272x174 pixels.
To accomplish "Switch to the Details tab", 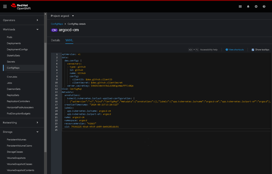I will (56, 40).
